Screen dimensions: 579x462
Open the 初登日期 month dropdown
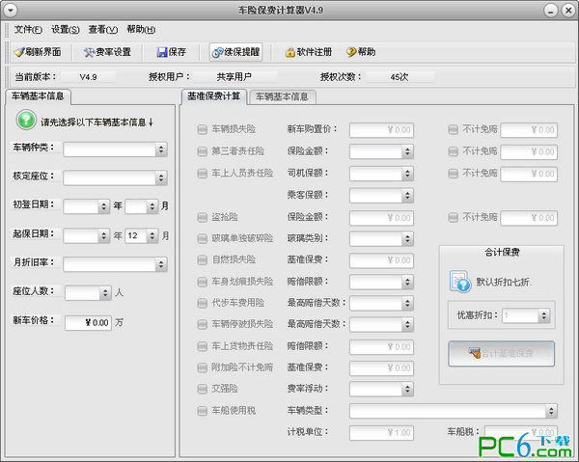pos(142,206)
